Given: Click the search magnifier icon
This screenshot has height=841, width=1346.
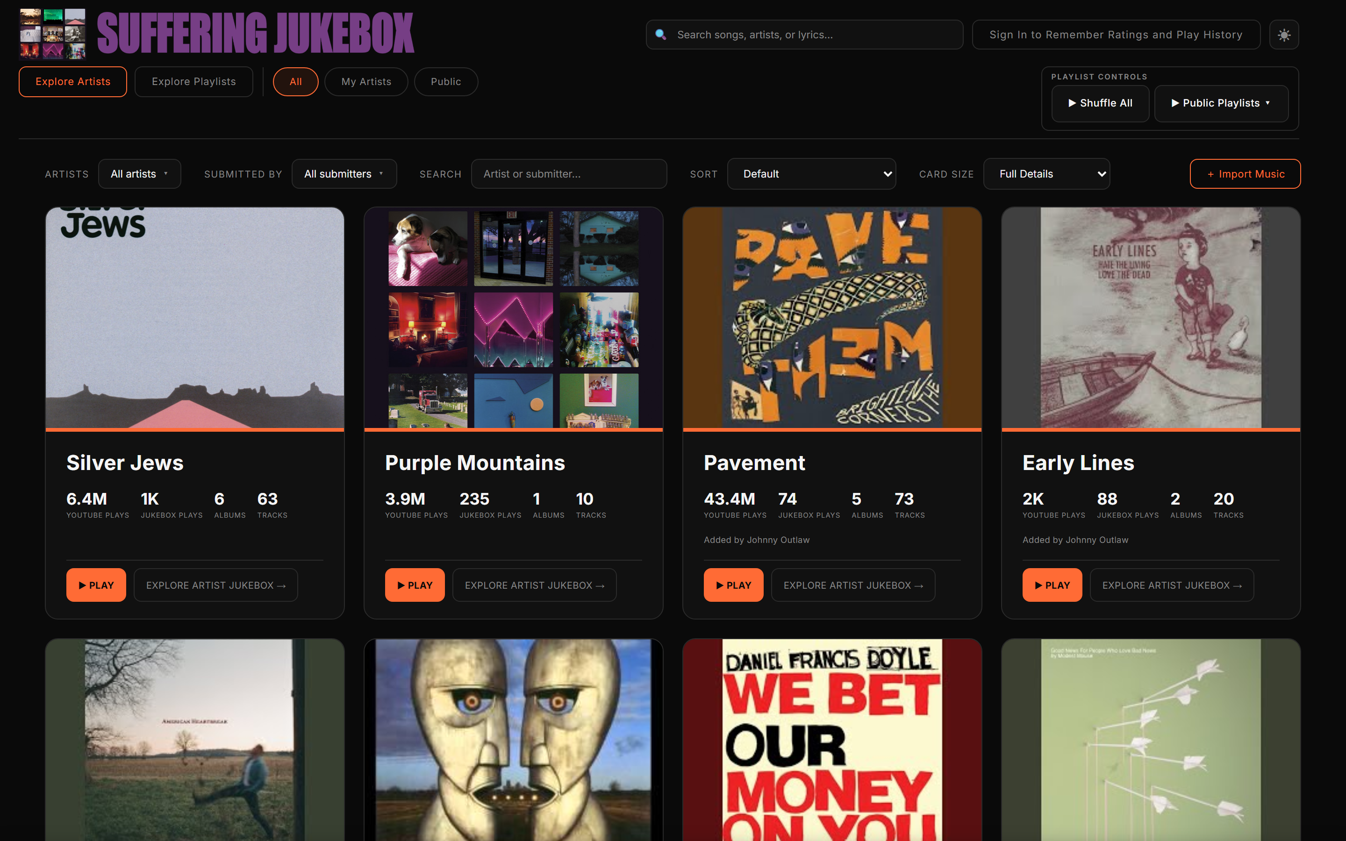Looking at the screenshot, I should 660,35.
